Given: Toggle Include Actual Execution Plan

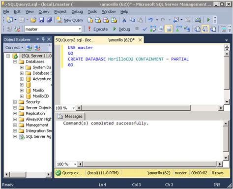Looking at the screenshot, I should (179, 29).
